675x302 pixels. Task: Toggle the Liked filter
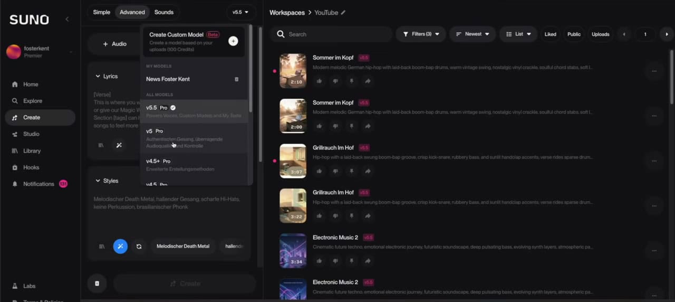click(x=550, y=34)
